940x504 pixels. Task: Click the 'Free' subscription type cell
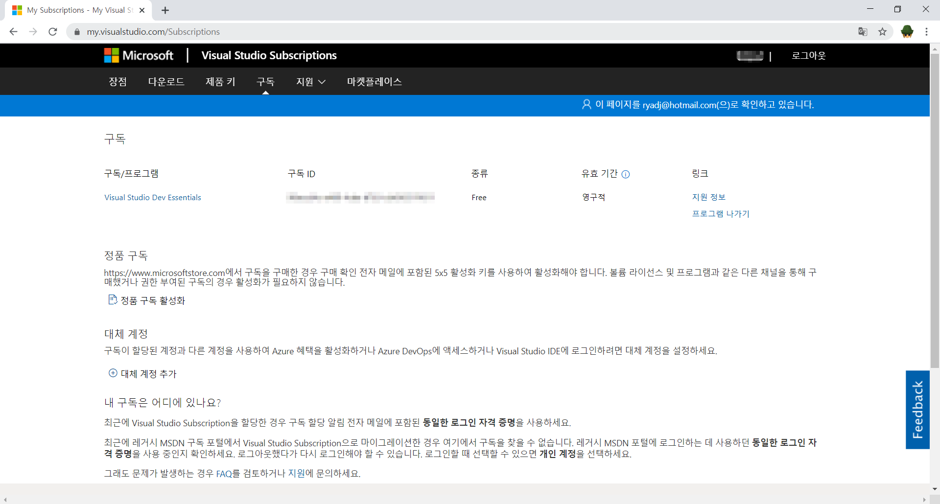(479, 198)
